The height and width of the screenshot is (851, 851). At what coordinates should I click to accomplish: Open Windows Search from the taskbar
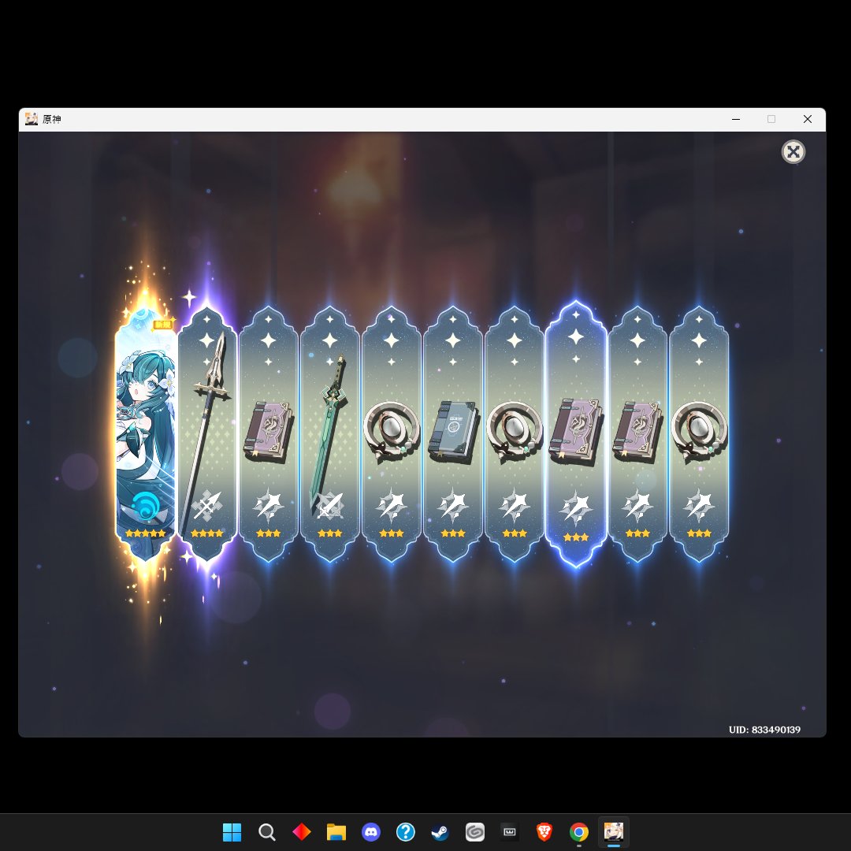pyautogui.click(x=266, y=832)
